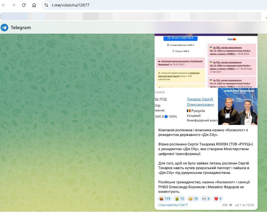Click the Visa Mastercard logo
This screenshot has height=212, width=267.
232,39
